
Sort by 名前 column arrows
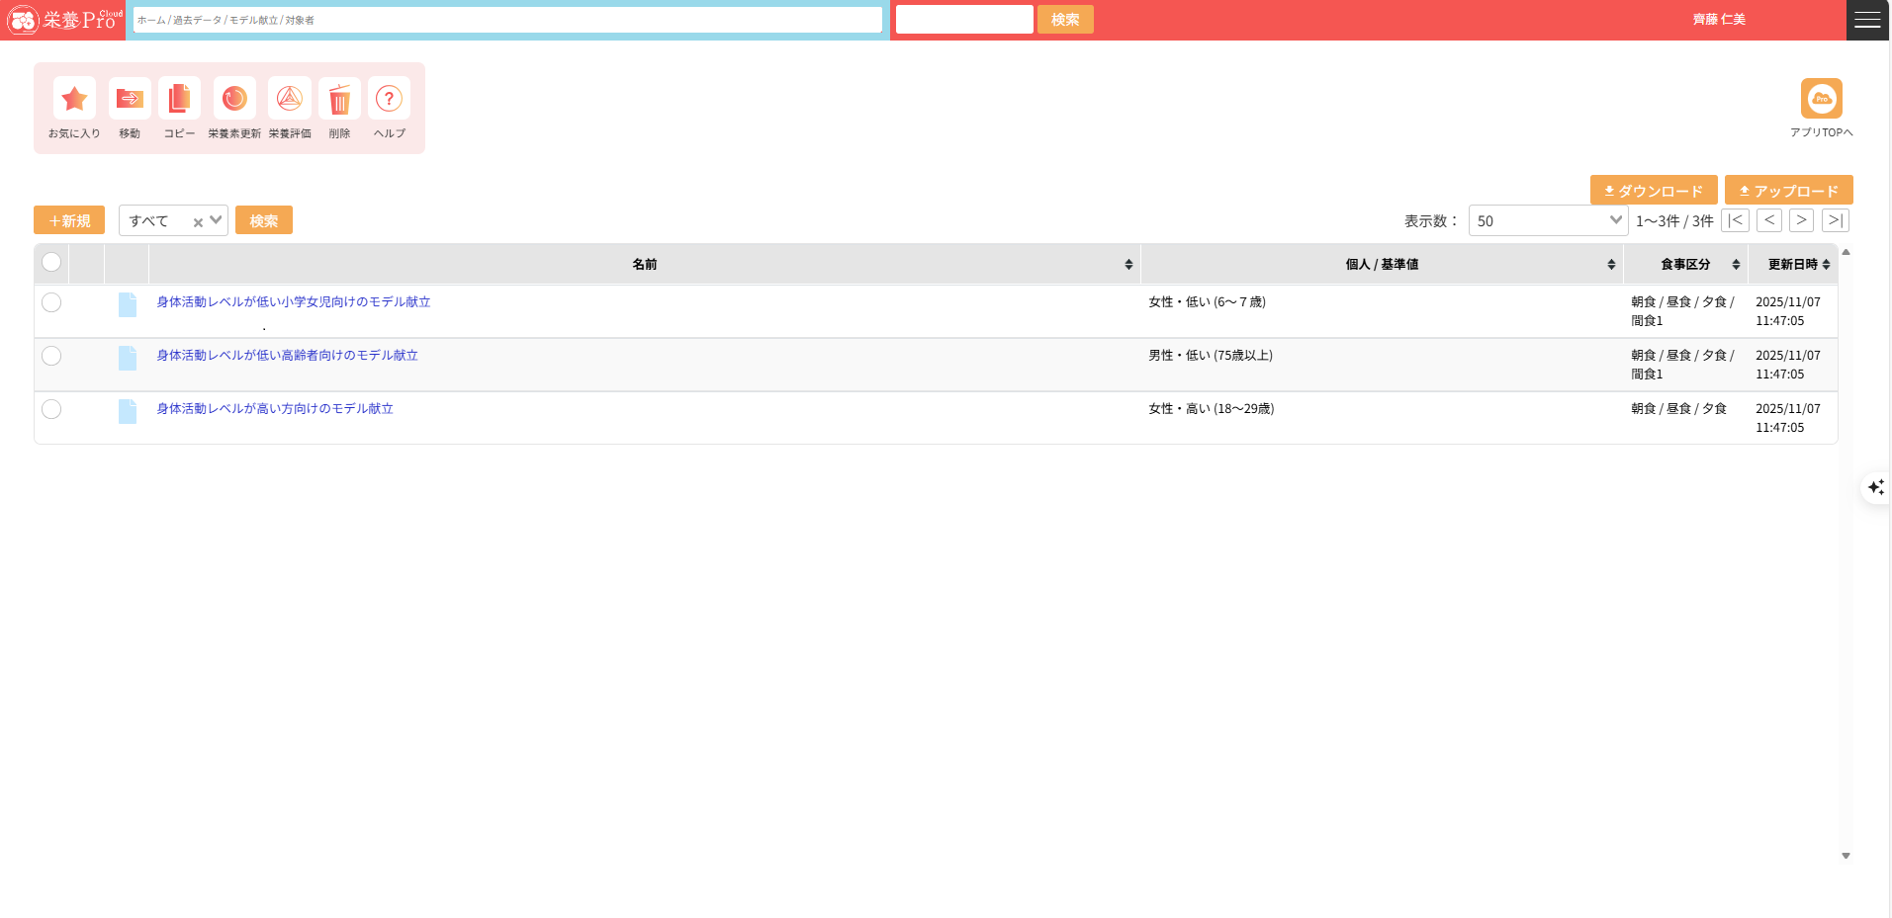(1128, 265)
